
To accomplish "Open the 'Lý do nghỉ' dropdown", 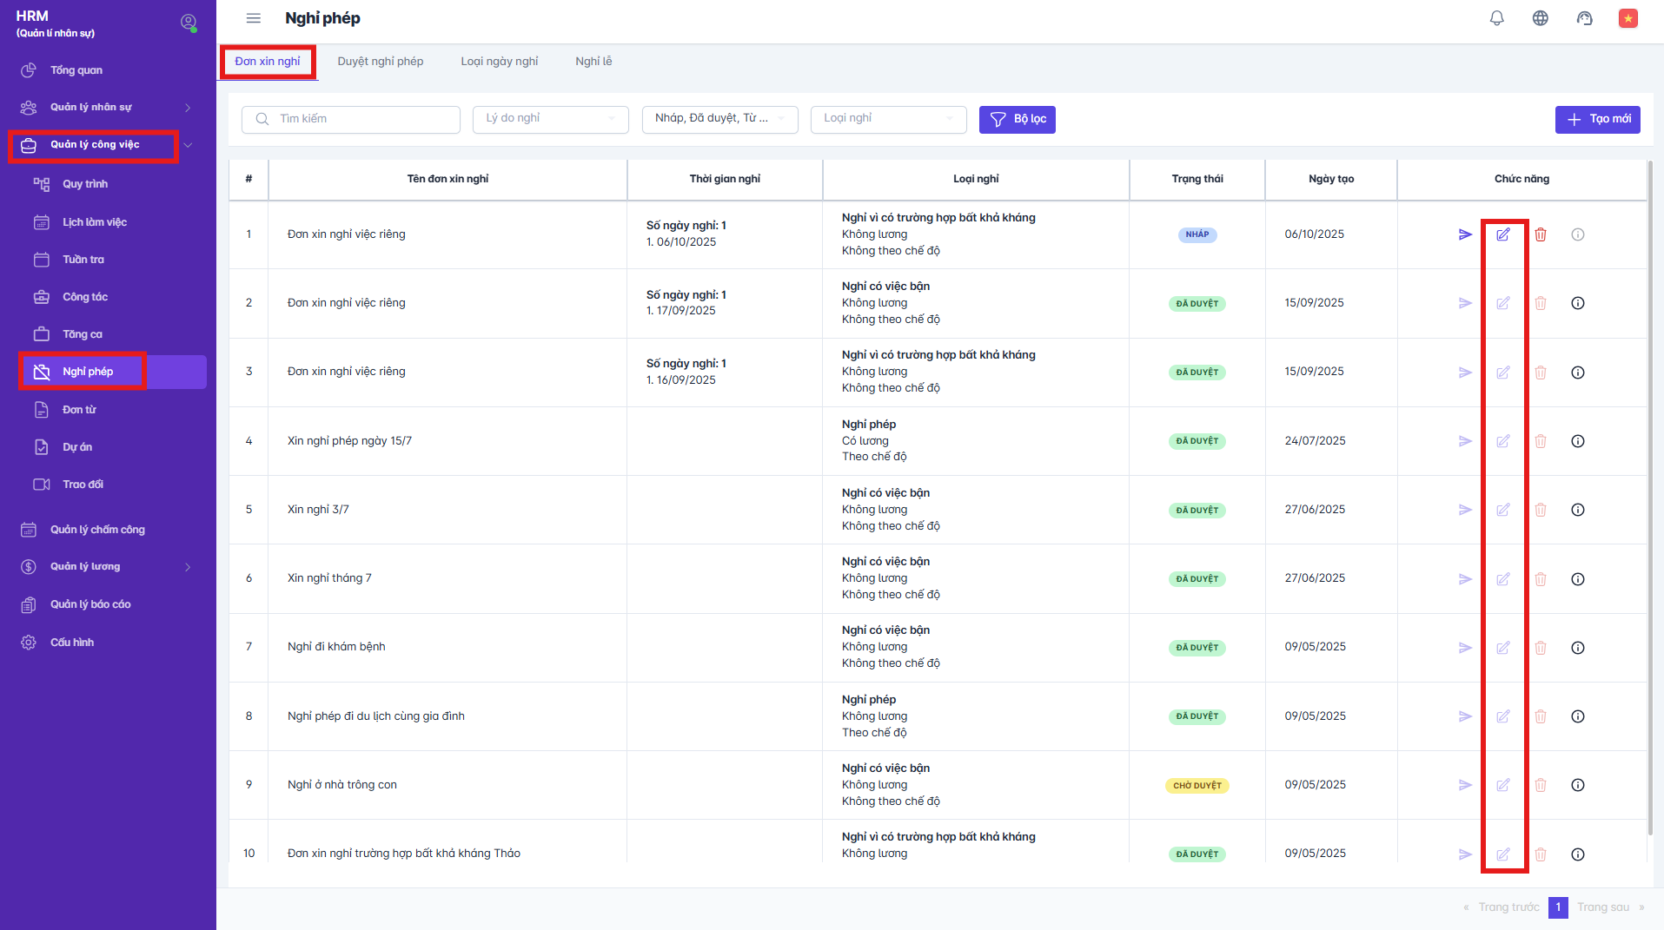I will pos(550,119).
